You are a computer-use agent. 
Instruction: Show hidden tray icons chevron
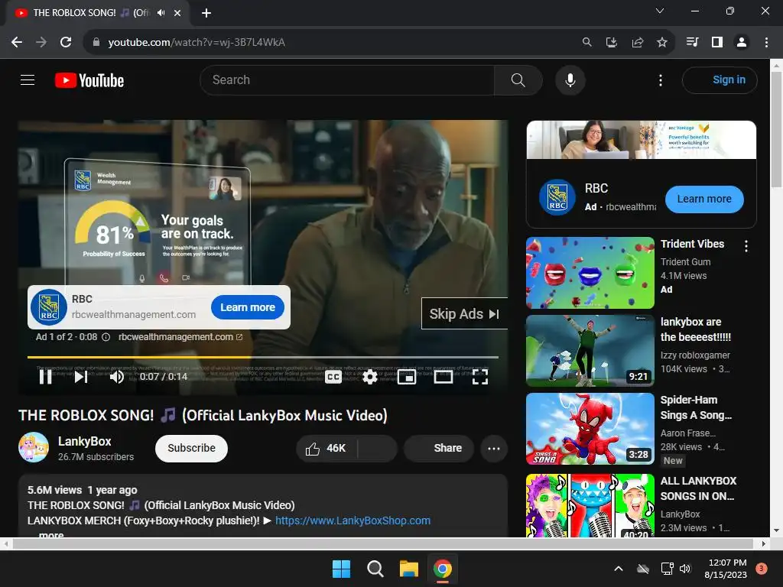pos(618,569)
